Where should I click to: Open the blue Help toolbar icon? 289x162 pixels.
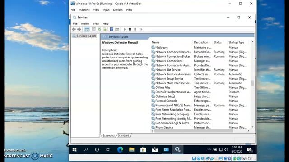[112, 29]
